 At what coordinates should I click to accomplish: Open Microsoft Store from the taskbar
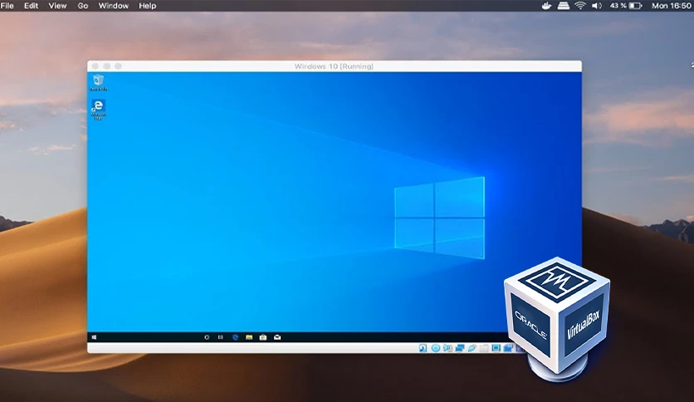pyautogui.click(x=263, y=337)
